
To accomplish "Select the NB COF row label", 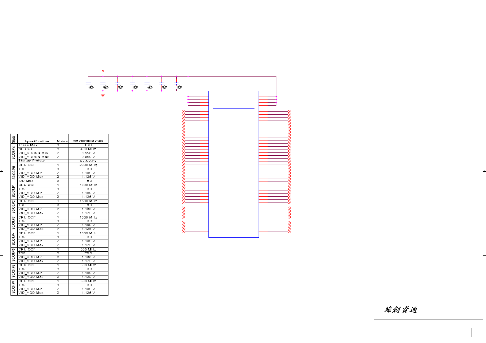I will pyautogui.click(x=26, y=149).
